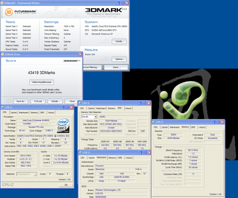Close the 3DMark Score window
This screenshot has width=238, height=198.
pos(80,54)
